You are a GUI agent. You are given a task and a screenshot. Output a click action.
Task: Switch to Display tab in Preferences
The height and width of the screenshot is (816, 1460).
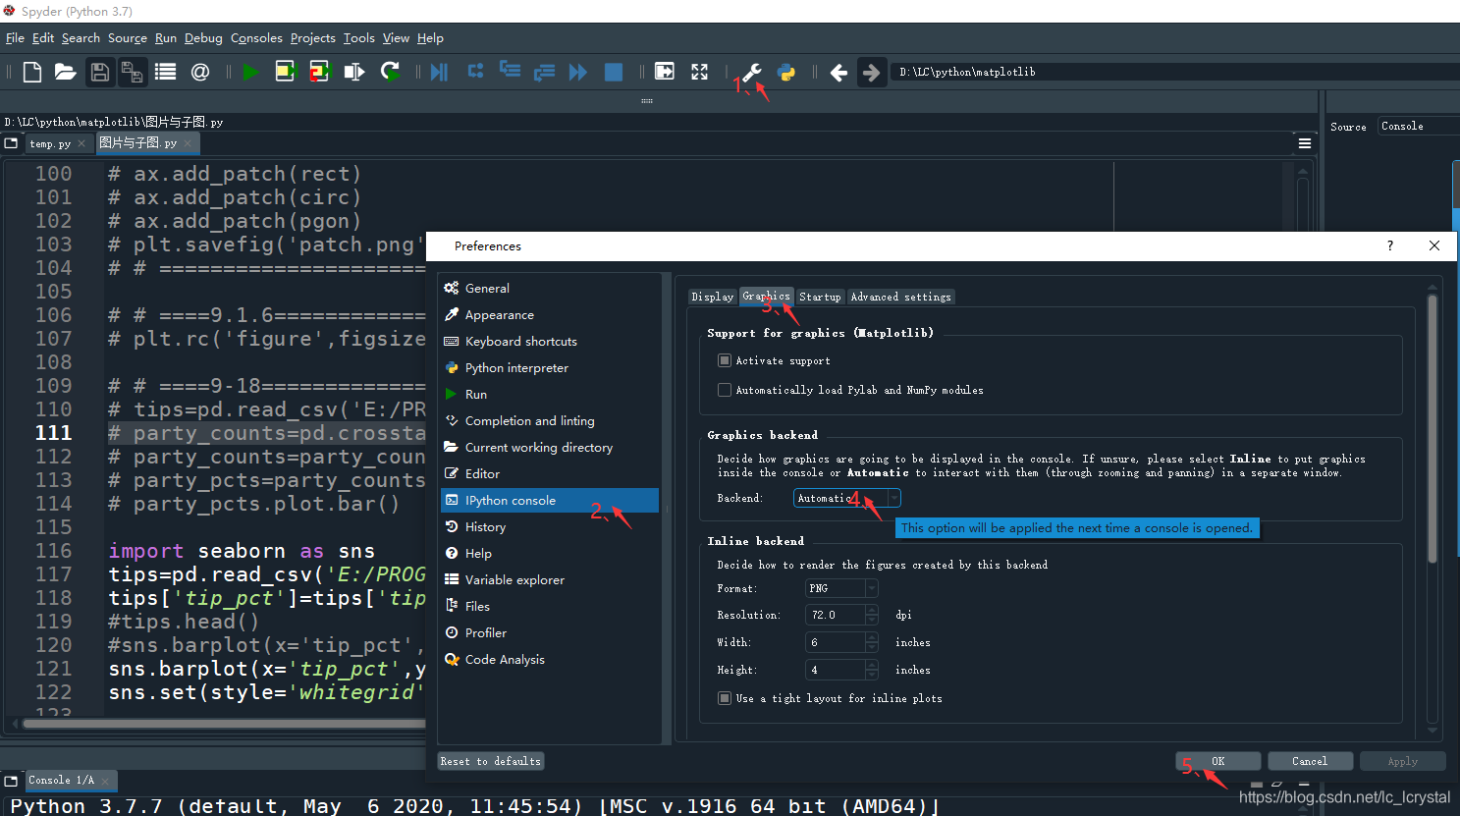point(713,297)
